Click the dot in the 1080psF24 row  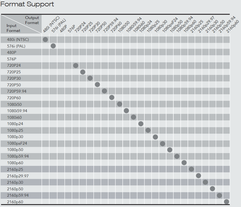[x=162, y=143]
